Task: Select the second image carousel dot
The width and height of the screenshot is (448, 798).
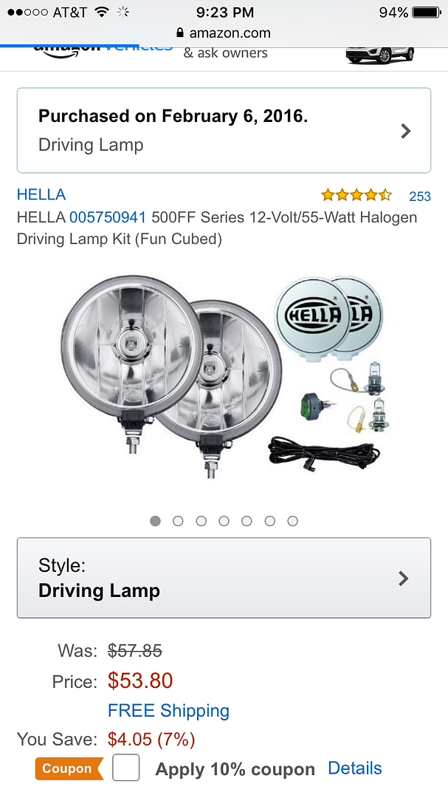Action: [178, 521]
